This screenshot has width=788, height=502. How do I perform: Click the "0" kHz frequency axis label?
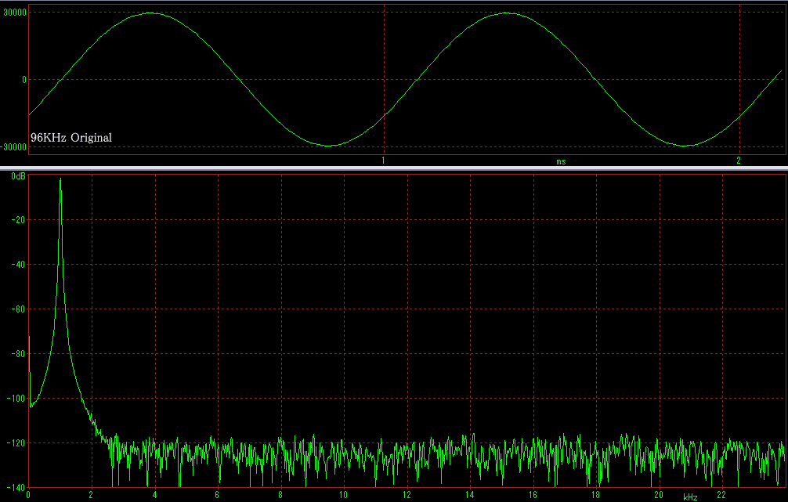click(28, 495)
